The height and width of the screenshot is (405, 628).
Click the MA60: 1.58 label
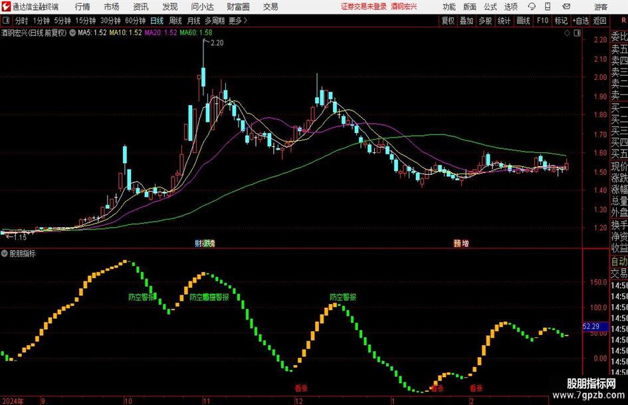click(196, 33)
